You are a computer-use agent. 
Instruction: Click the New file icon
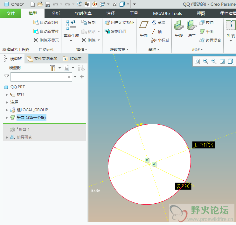click(32, 4)
